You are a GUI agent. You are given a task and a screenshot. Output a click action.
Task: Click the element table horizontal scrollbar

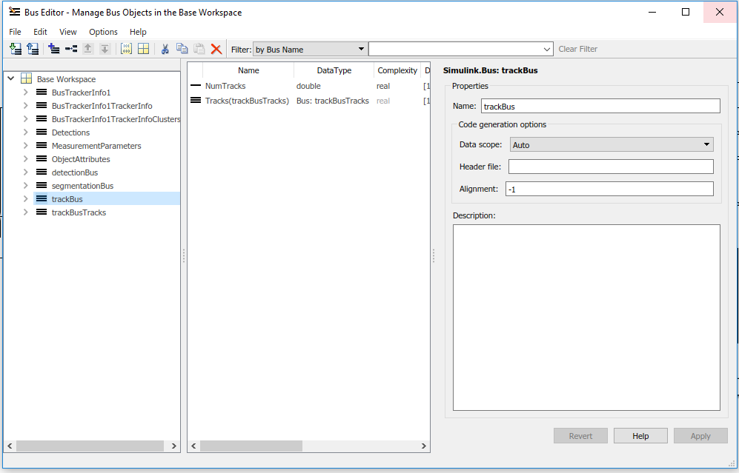(x=251, y=446)
